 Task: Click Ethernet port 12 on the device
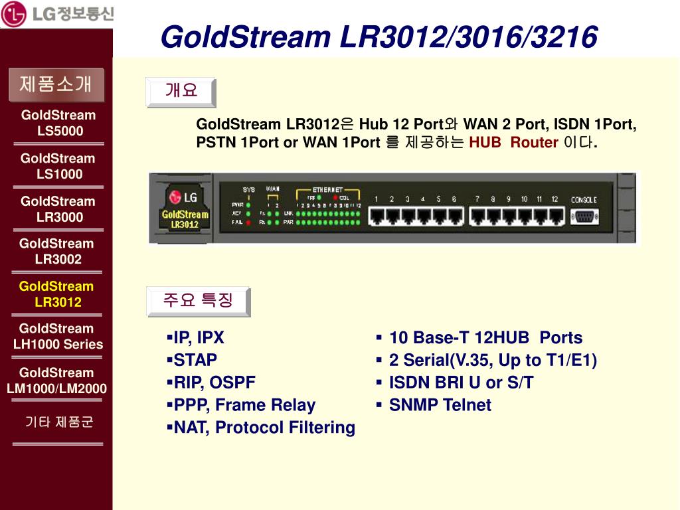pyautogui.click(x=556, y=216)
